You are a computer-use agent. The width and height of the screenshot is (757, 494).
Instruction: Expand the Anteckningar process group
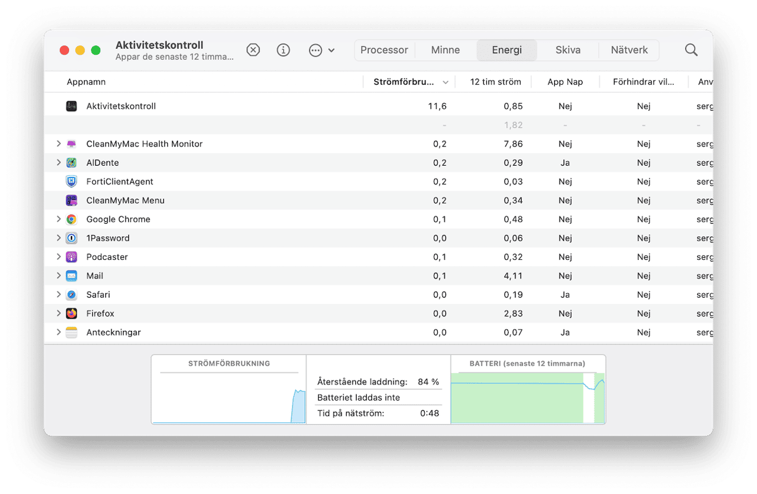coord(59,333)
